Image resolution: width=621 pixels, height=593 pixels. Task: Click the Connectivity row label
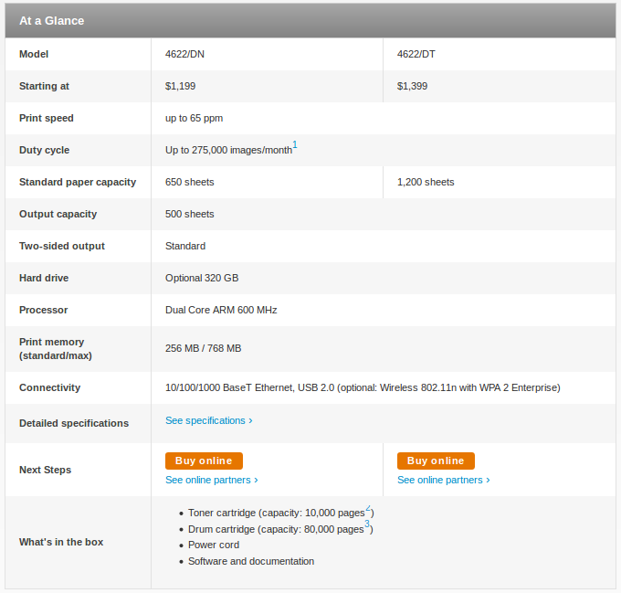49,387
